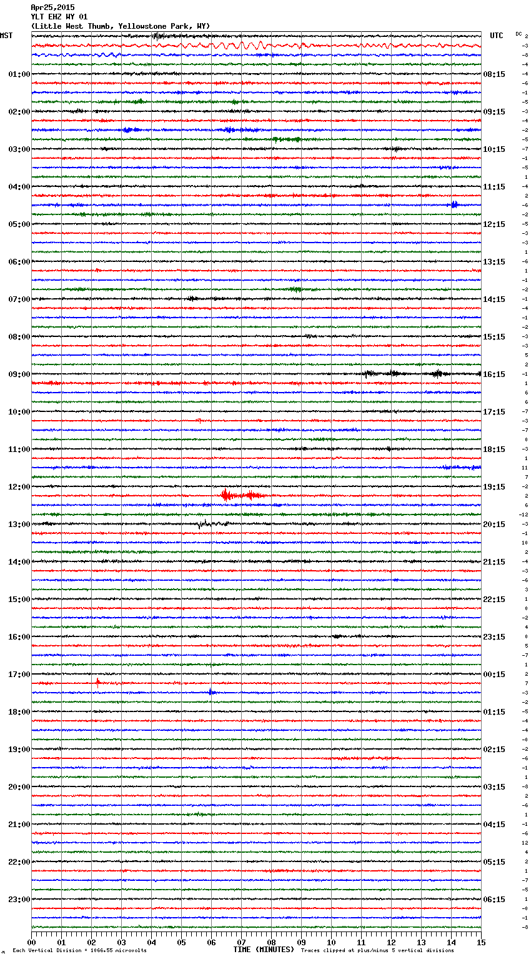531x959 pixels.
Task: Select the 15:00 MST time label
Action: (x=19, y=600)
